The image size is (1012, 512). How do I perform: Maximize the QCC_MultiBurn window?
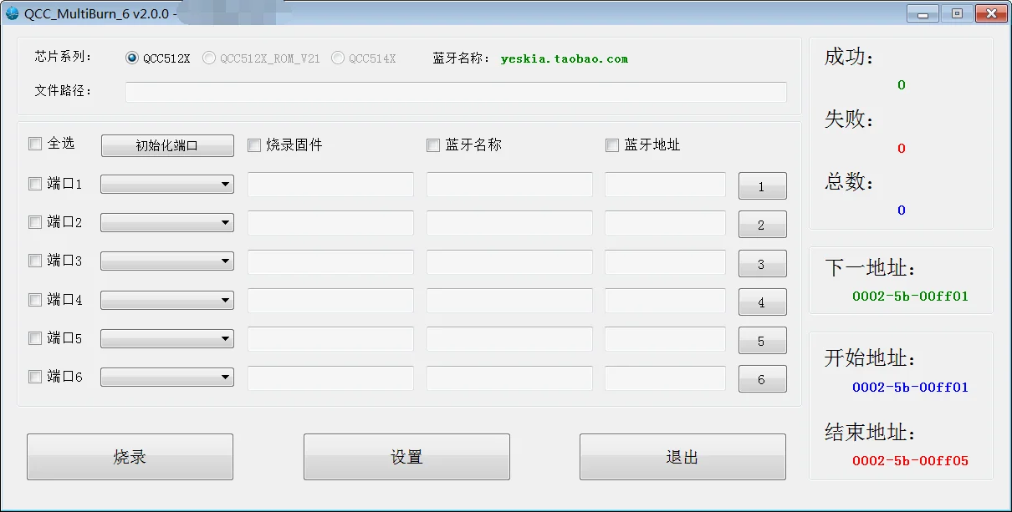(957, 13)
